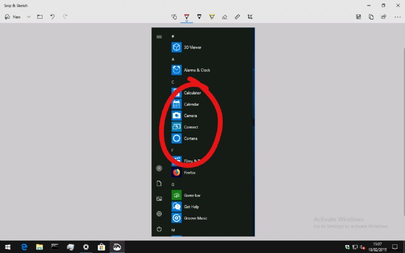This screenshot has width=405, height=253.
Task: Select the pencil tool
Action: pyautogui.click(x=199, y=17)
